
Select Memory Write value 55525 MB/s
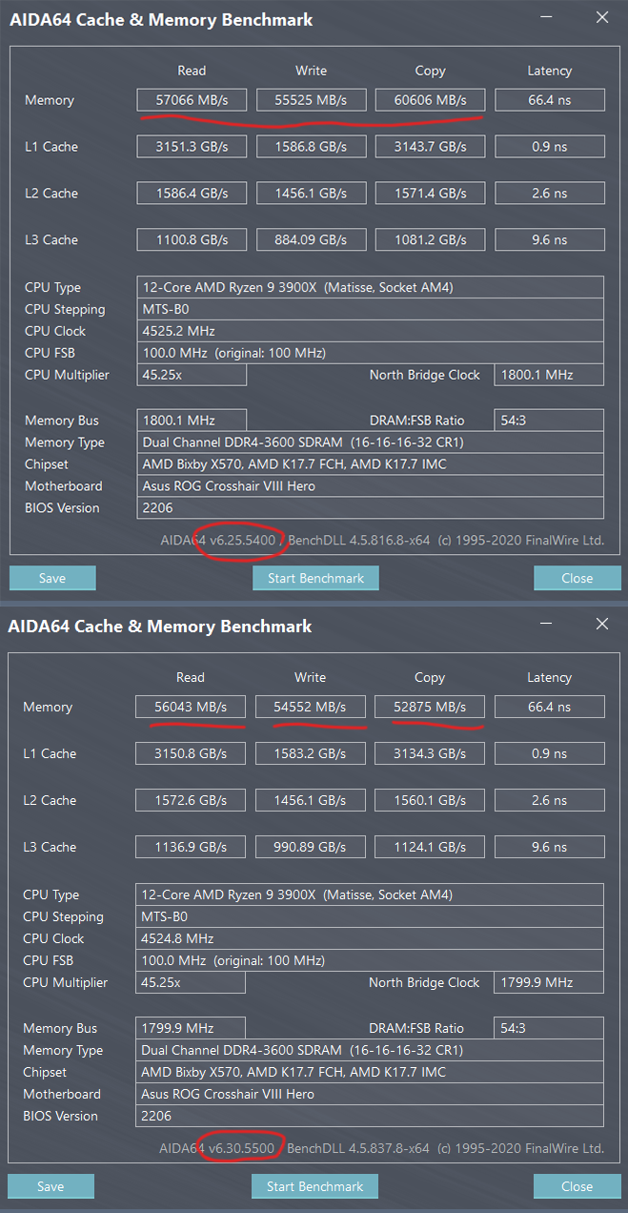pos(311,100)
